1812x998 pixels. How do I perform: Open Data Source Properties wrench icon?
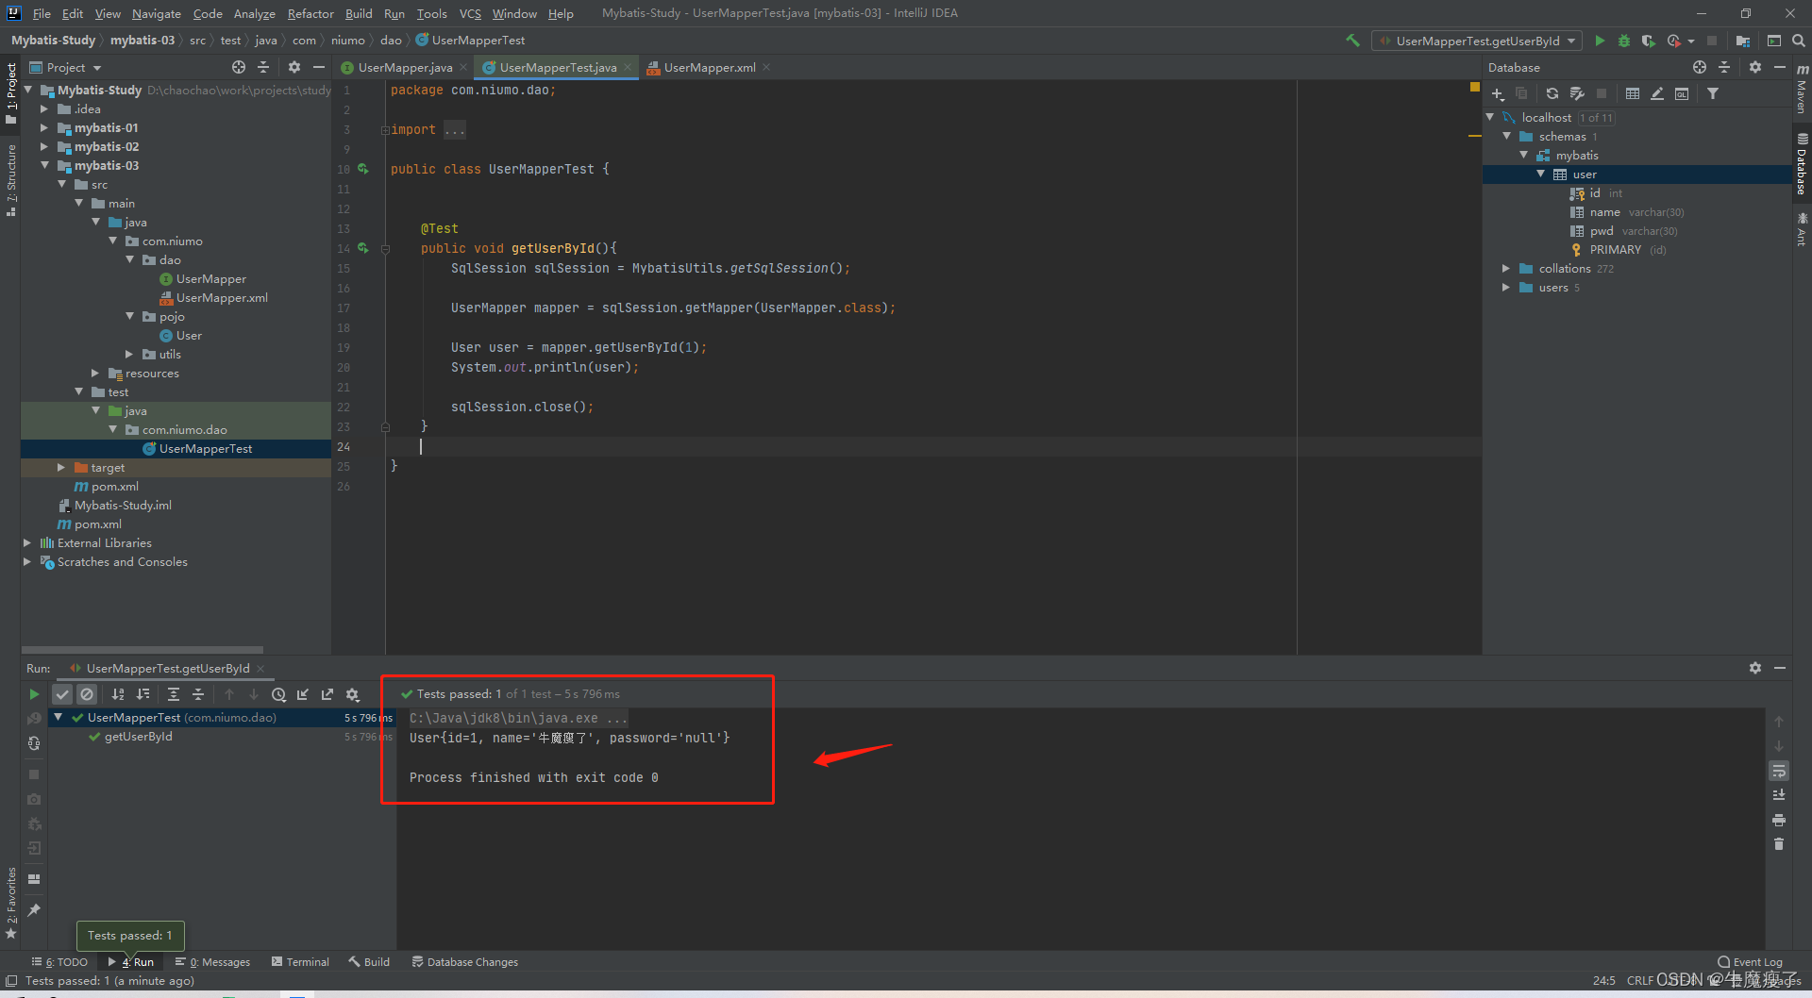point(1577,93)
